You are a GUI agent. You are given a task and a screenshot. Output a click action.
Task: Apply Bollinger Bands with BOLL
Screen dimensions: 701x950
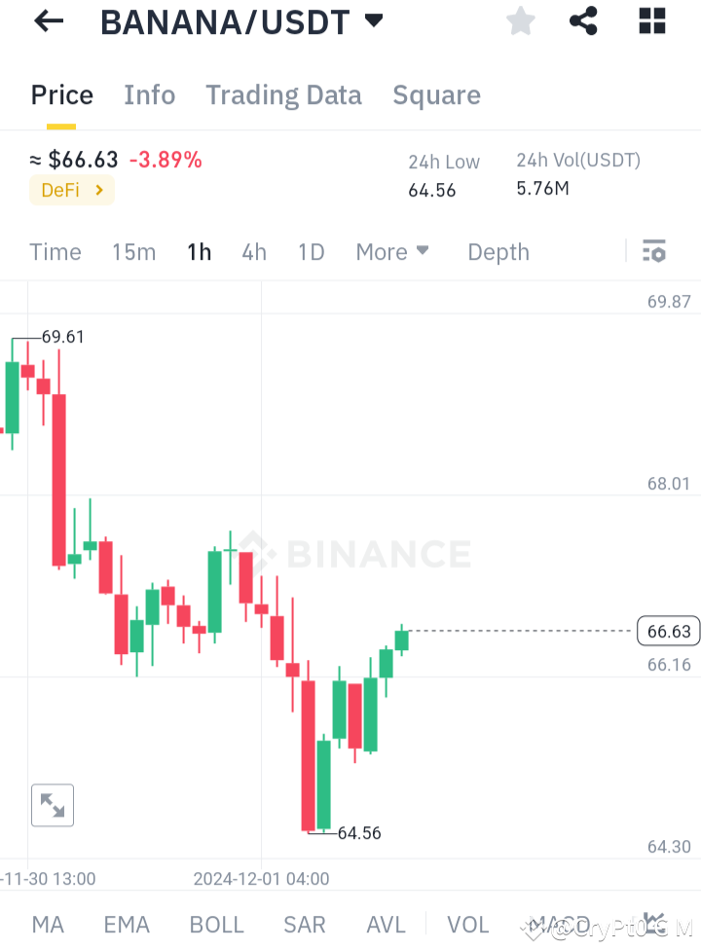[216, 924]
